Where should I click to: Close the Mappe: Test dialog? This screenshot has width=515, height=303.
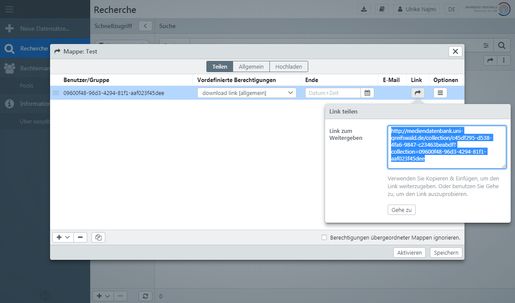coord(455,51)
